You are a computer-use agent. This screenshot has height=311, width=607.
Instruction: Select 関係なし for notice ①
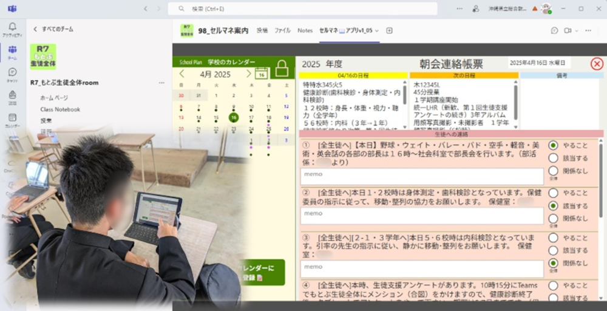click(x=554, y=171)
